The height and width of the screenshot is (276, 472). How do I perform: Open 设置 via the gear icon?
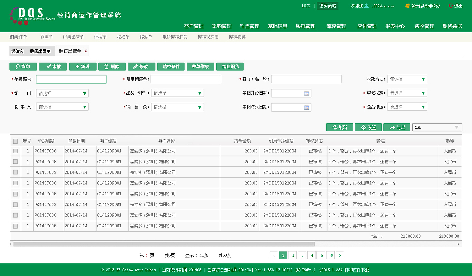pos(362,127)
